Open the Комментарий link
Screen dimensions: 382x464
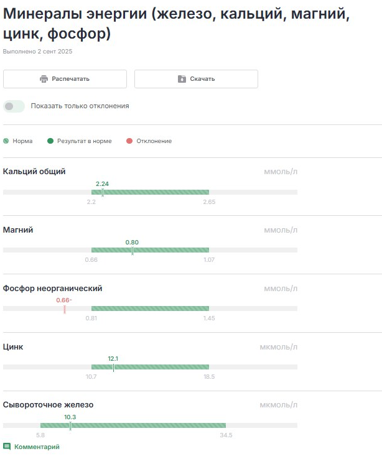pos(37,447)
